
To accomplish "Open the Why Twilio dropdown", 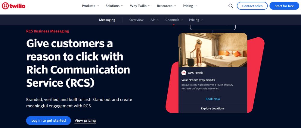I will click(x=140, y=6).
